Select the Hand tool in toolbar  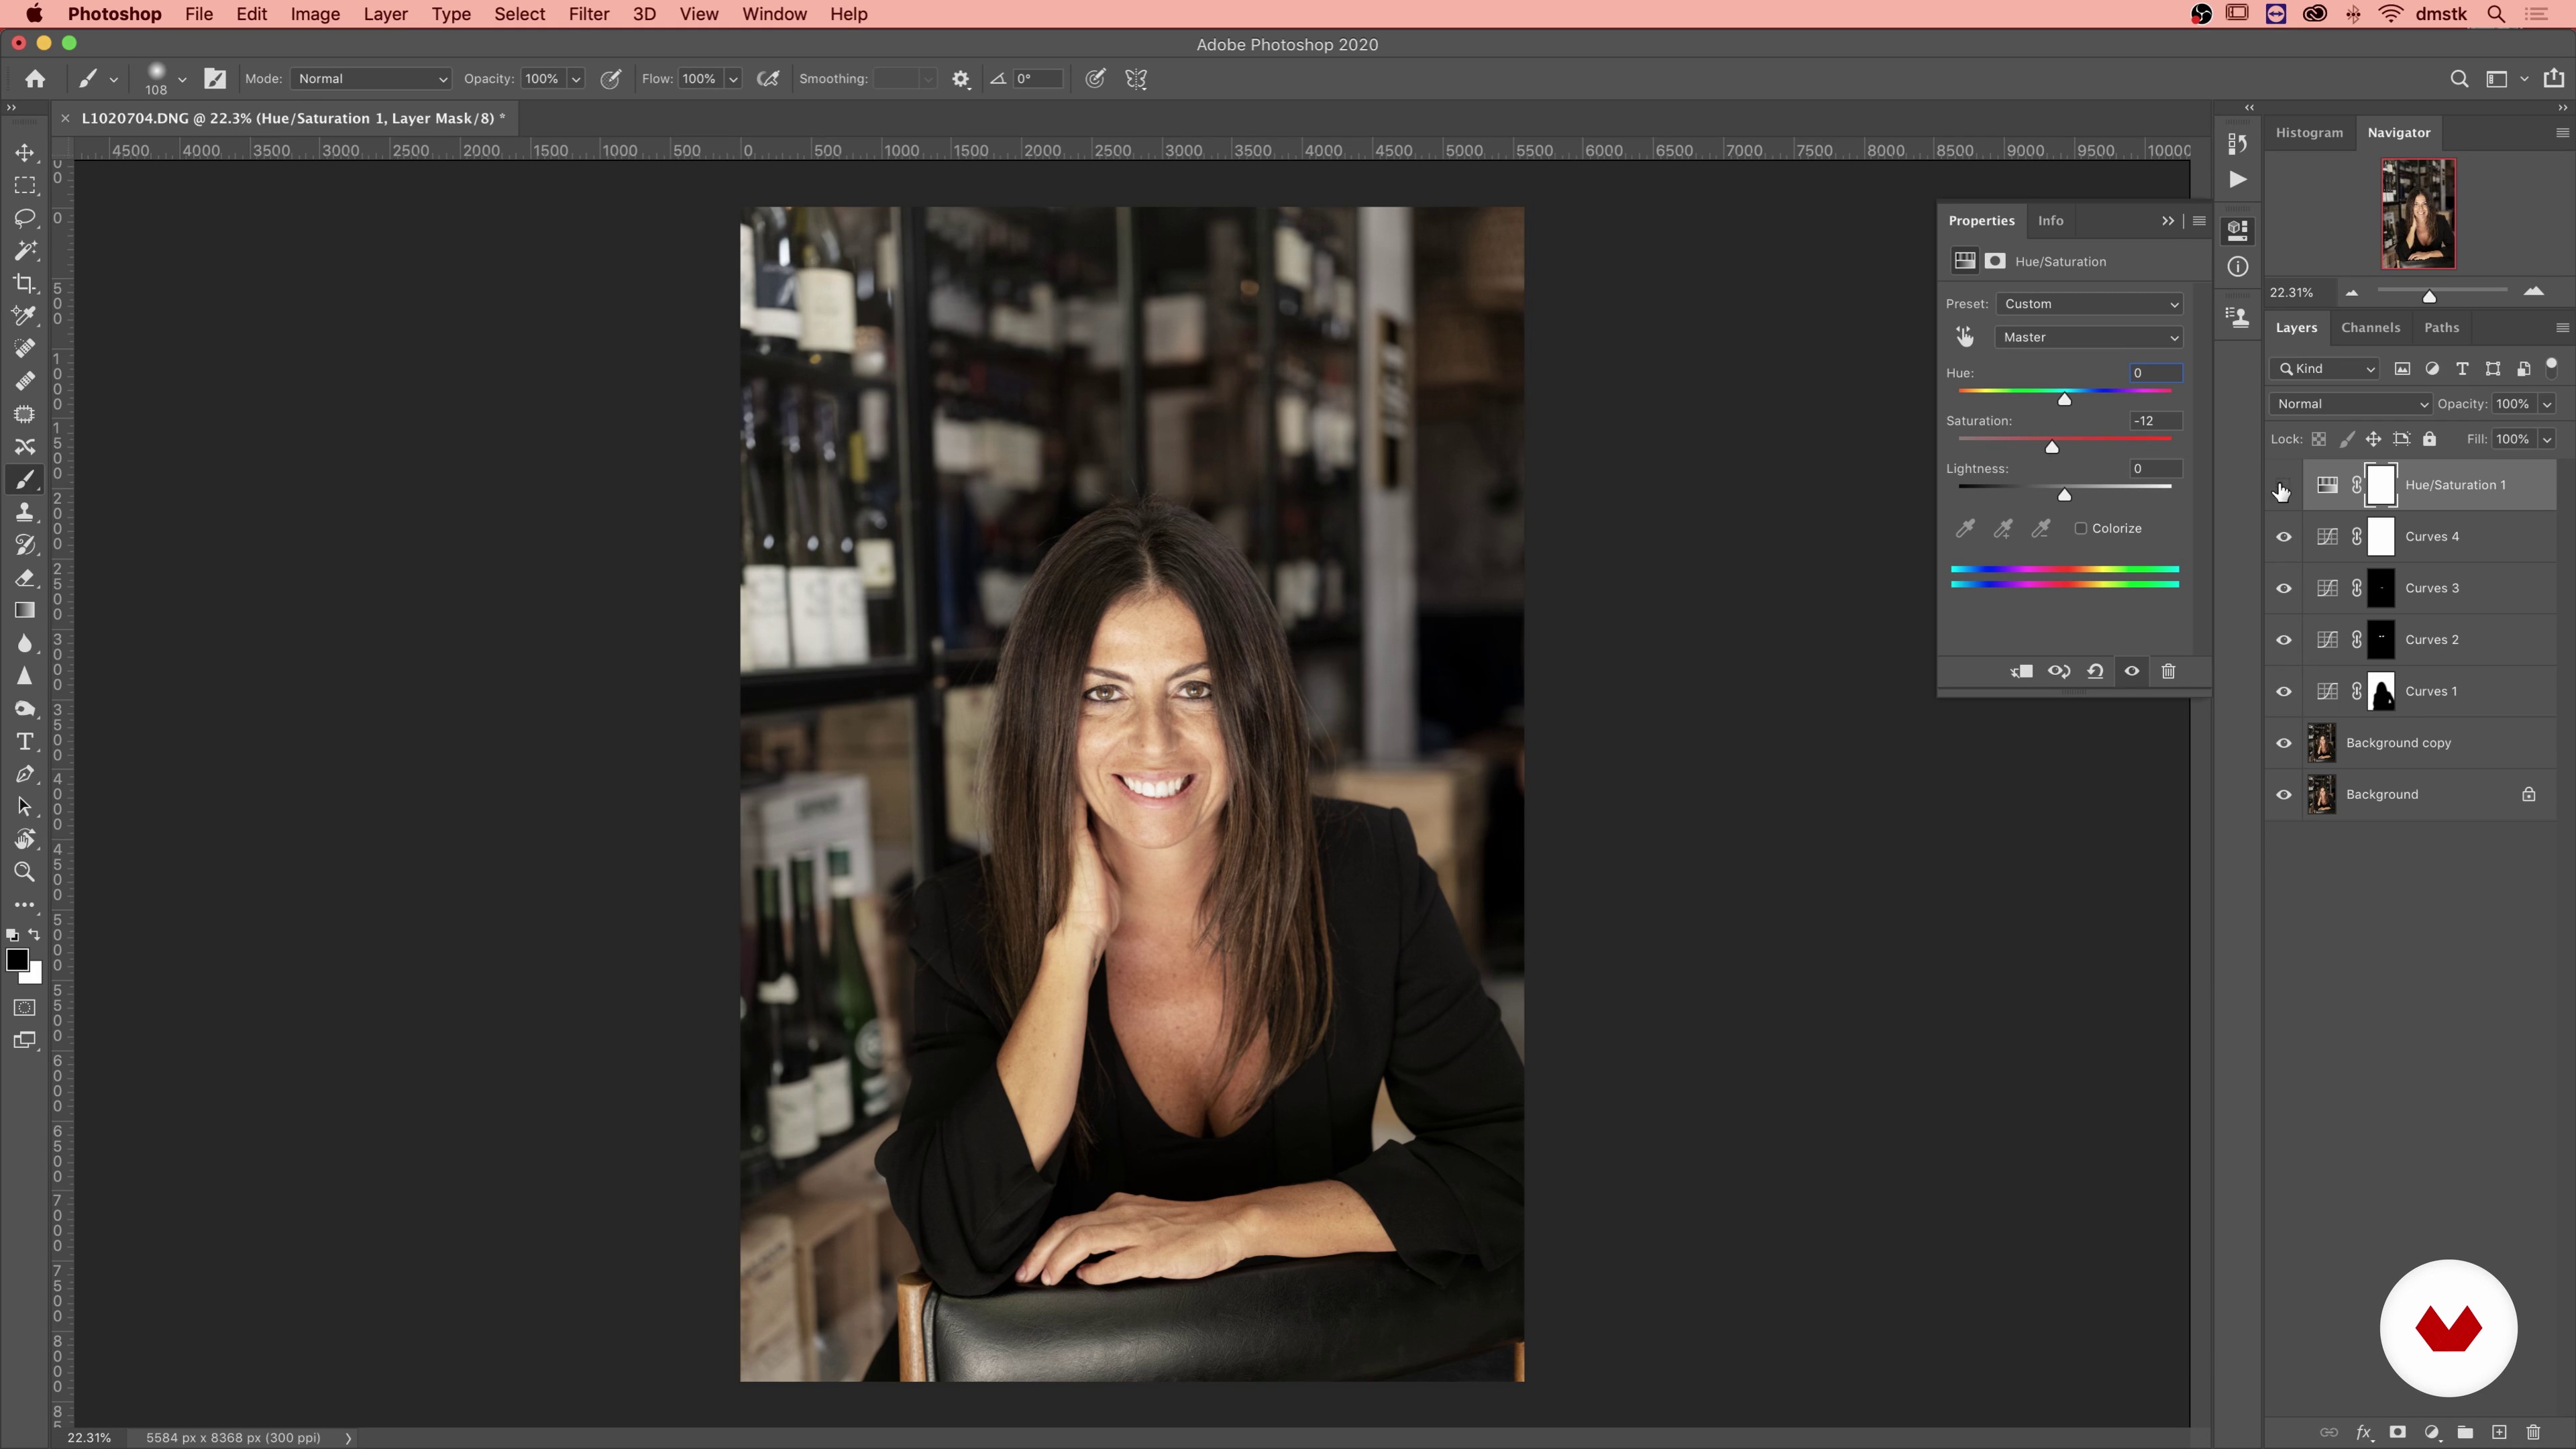pyautogui.click(x=25, y=839)
